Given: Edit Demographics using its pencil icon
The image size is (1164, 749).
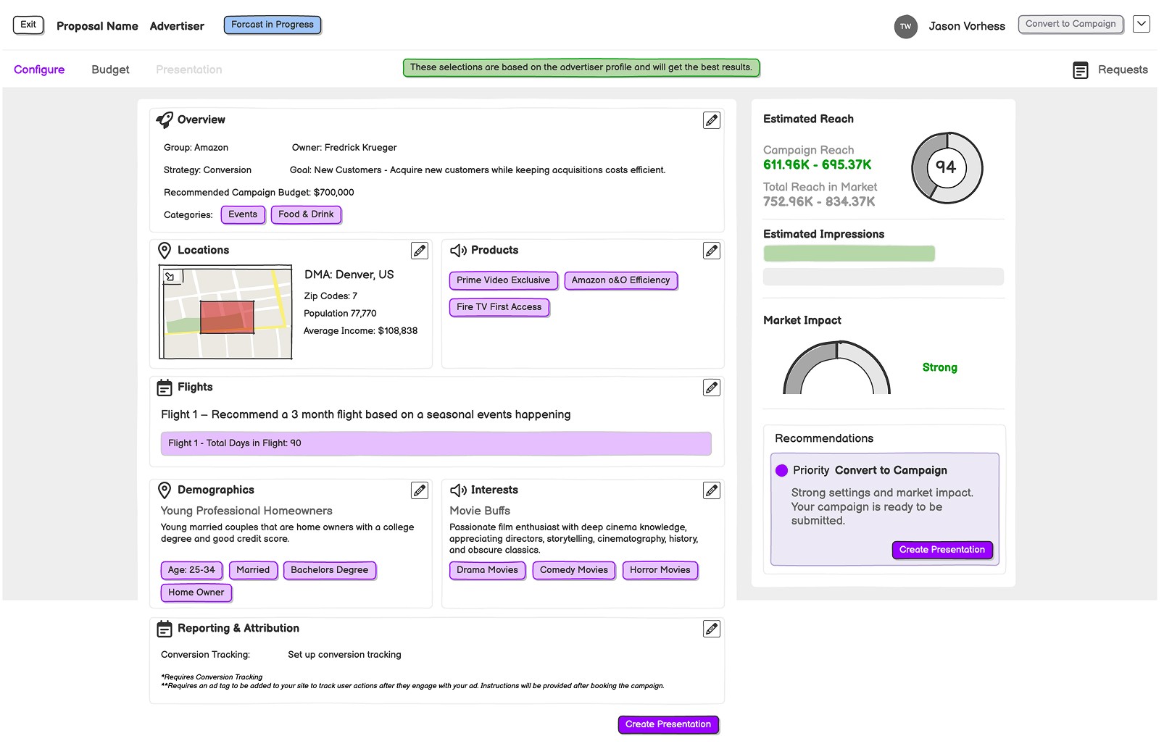Looking at the screenshot, I should (x=419, y=490).
